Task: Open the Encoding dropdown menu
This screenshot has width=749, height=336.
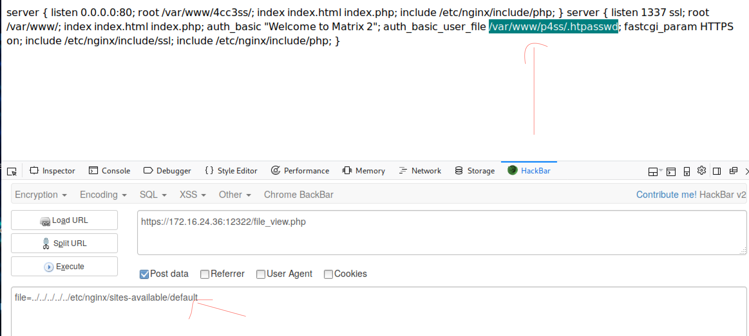Action: [103, 195]
